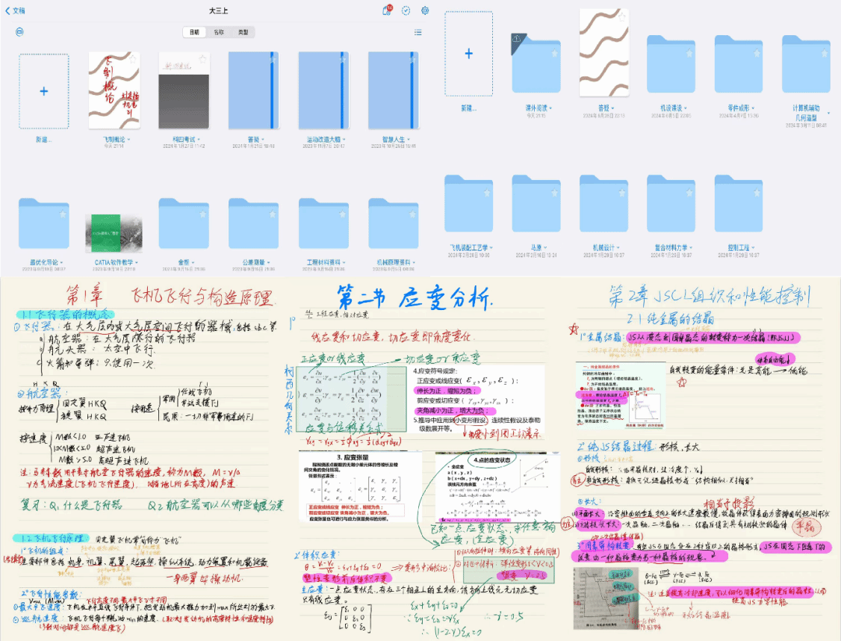Tap the circled checkmark select icon
The height and width of the screenshot is (641, 841).
(406, 10)
